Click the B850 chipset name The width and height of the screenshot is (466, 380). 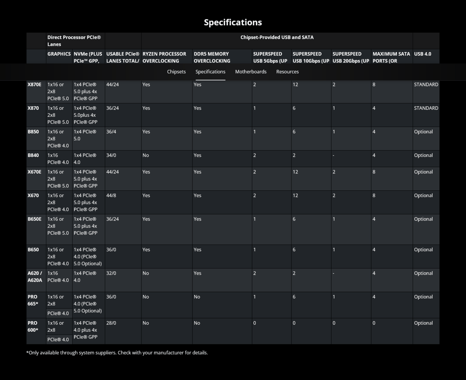pyautogui.click(x=33, y=132)
